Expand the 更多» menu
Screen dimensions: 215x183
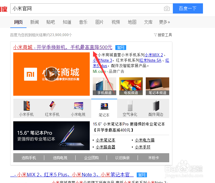(x=164, y=22)
